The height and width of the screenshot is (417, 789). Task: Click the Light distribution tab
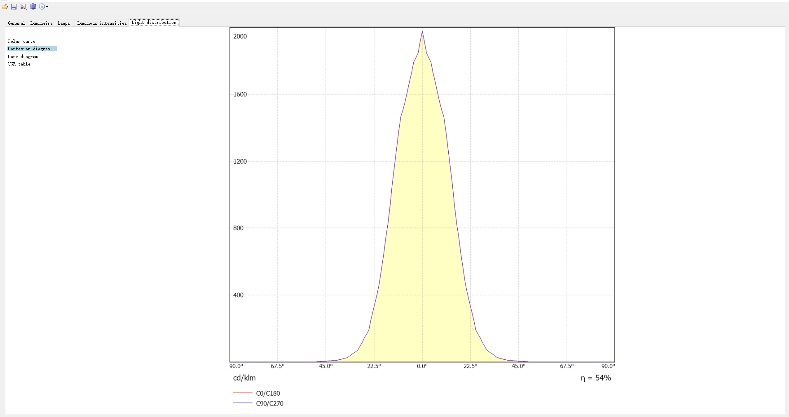click(154, 23)
